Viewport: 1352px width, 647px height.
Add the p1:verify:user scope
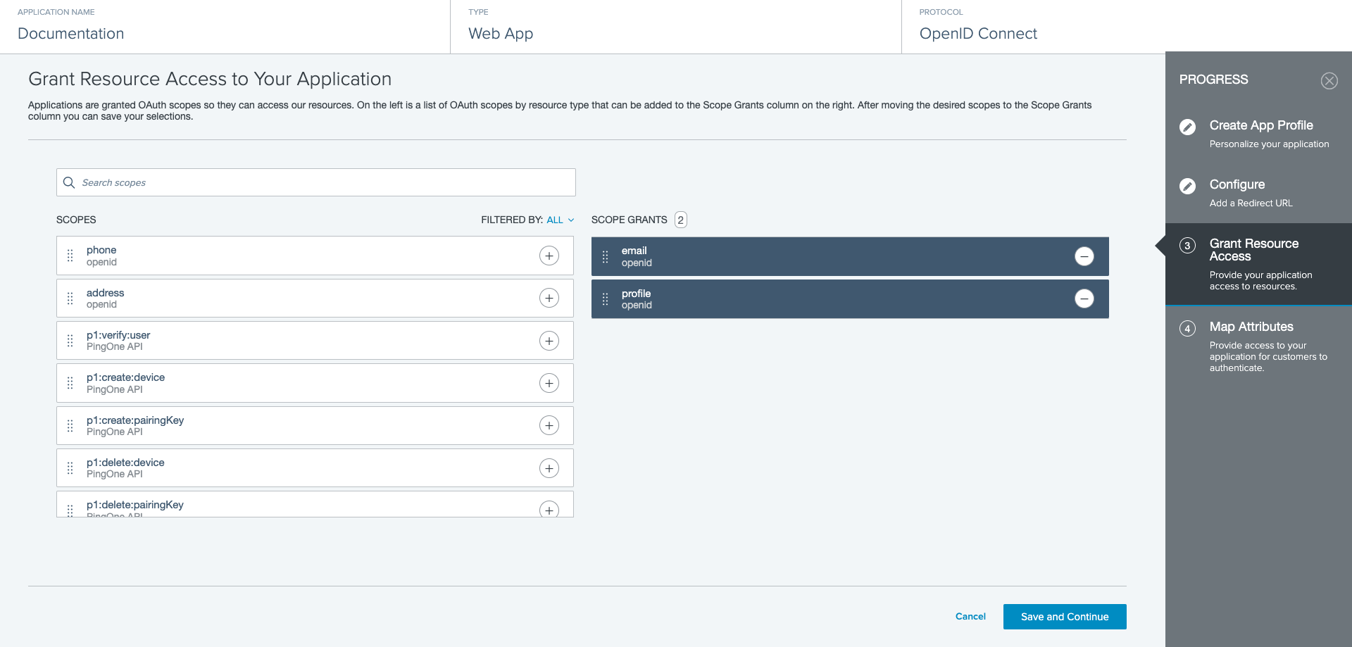click(549, 341)
